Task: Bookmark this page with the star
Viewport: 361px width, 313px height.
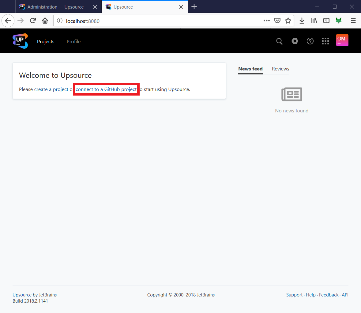Action: pos(288,21)
